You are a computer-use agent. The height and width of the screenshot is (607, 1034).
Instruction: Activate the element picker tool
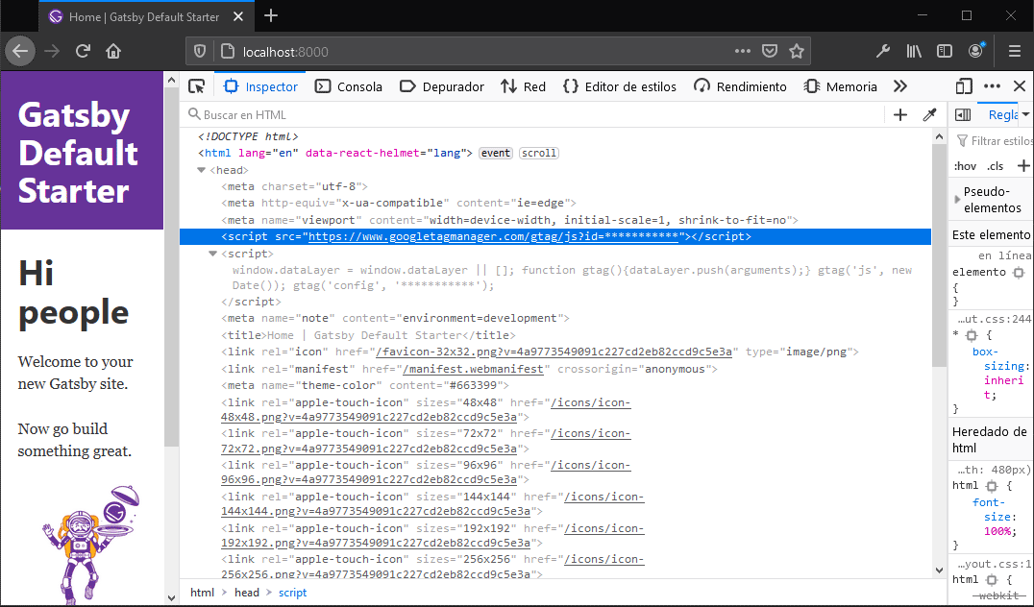(196, 86)
